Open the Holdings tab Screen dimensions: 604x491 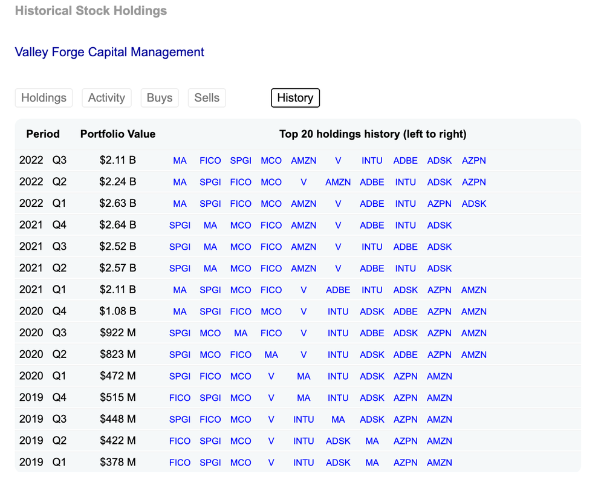click(x=44, y=98)
